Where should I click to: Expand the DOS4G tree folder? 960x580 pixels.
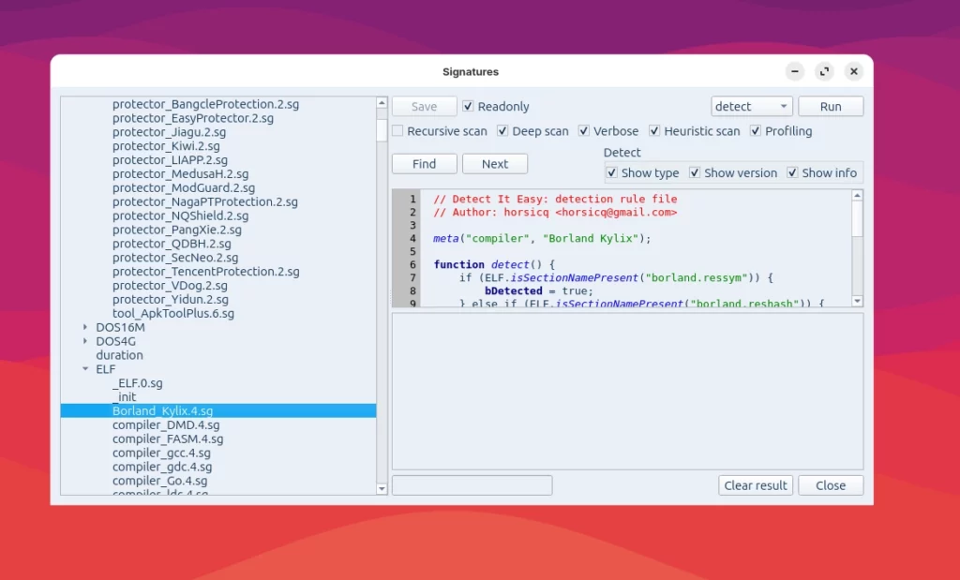85,342
